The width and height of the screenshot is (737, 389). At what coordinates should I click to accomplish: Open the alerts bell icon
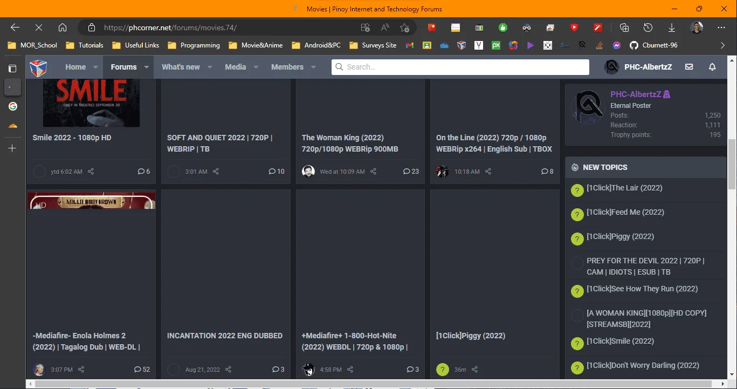click(712, 67)
